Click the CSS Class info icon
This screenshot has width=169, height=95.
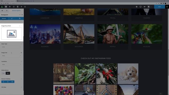21,87
